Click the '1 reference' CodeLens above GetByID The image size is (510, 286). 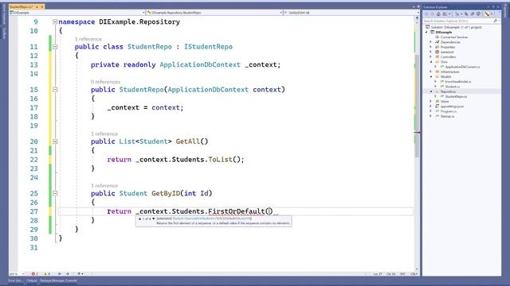pos(104,185)
